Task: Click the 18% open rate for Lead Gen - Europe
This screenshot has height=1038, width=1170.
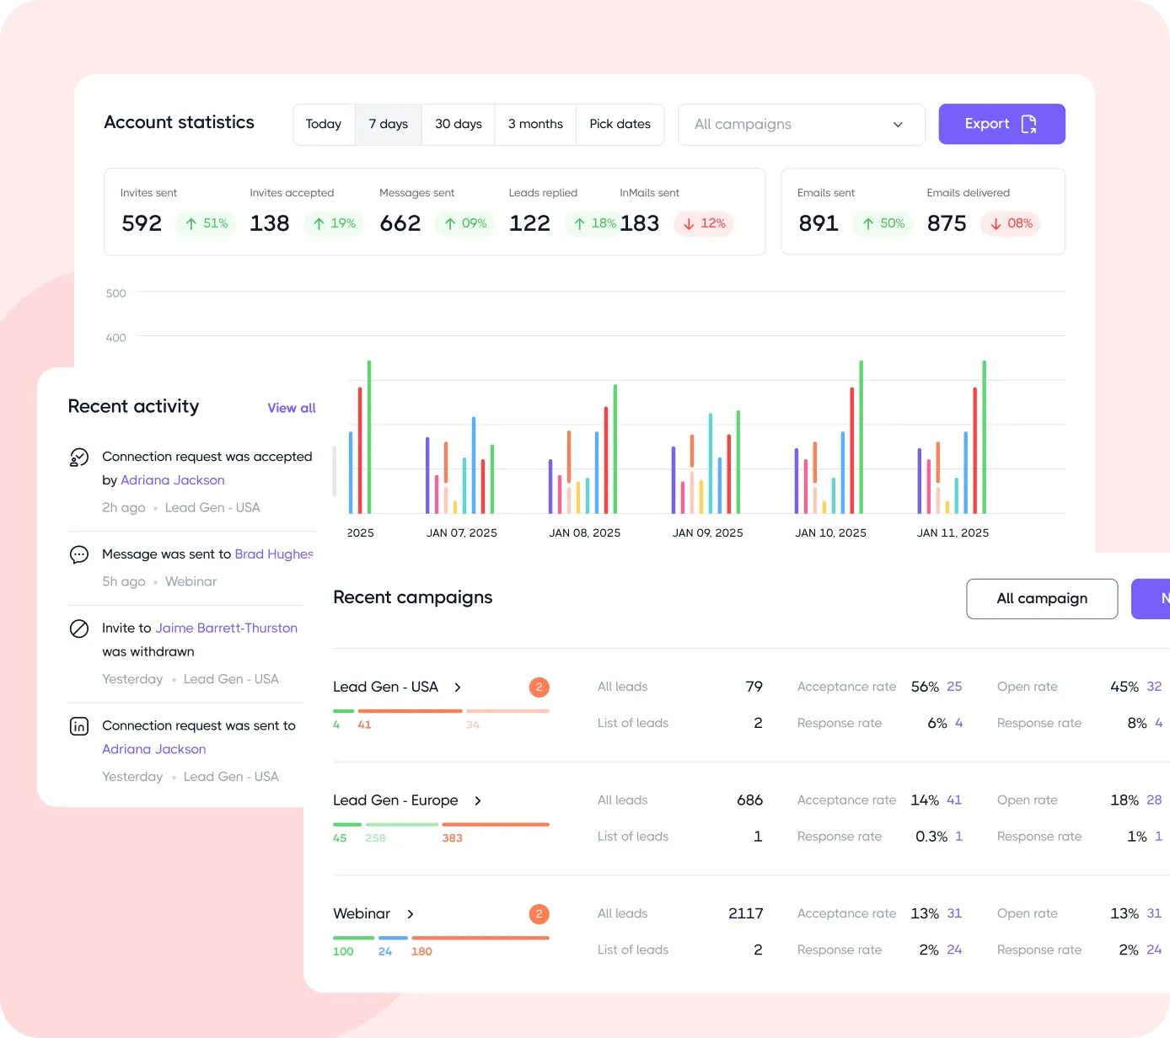Action: tap(1124, 801)
